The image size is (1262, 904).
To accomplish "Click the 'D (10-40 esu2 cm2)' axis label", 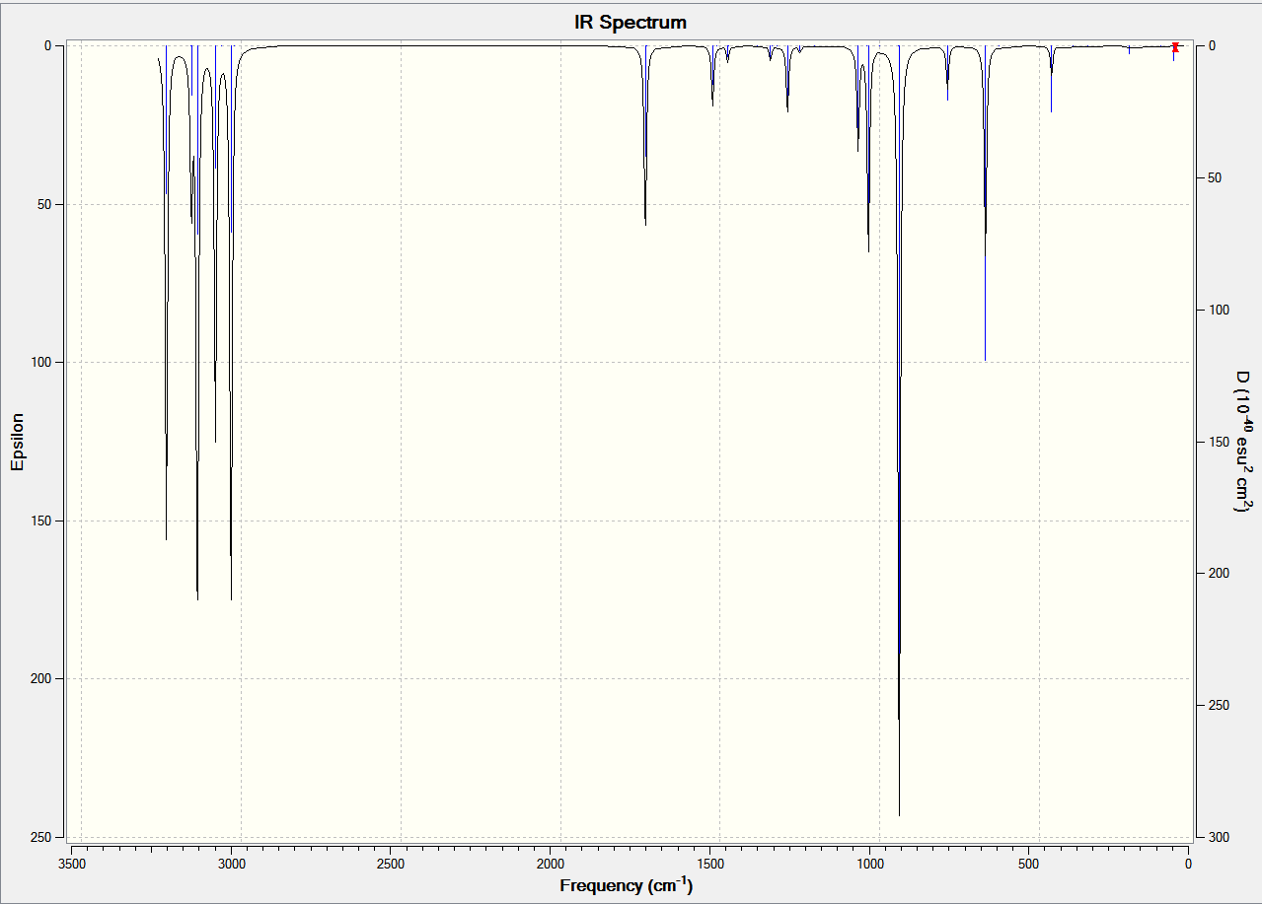I will (x=1242, y=441).
